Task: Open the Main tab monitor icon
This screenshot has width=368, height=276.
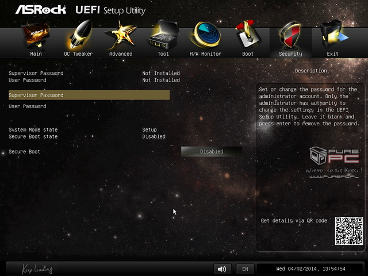Action: [36, 35]
